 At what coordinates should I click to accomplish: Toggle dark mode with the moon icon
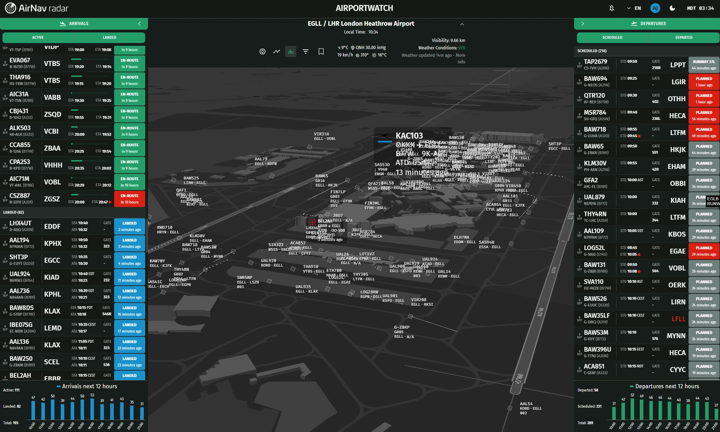(672, 8)
